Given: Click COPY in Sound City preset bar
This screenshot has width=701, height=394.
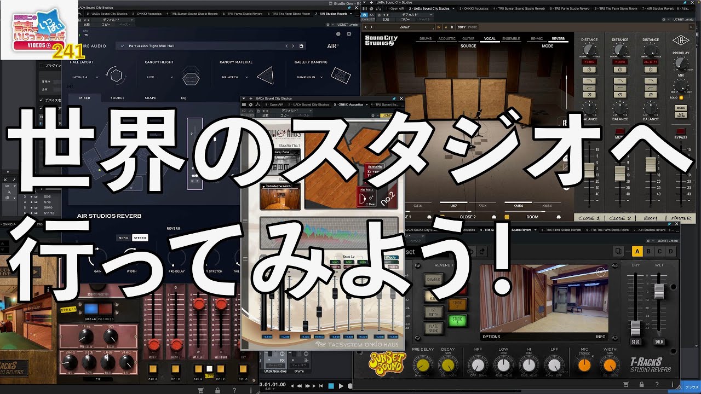Looking at the screenshot, I should (462, 27).
